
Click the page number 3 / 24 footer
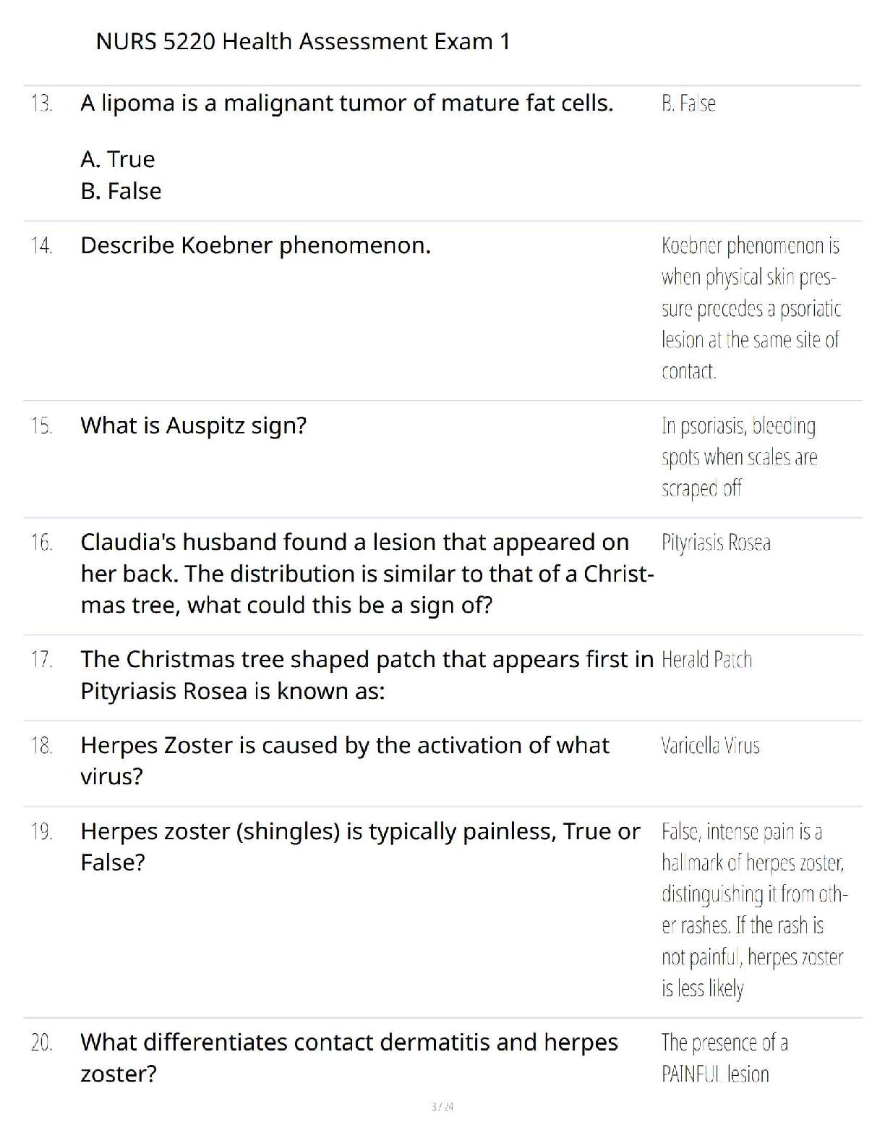tap(442, 1106)
